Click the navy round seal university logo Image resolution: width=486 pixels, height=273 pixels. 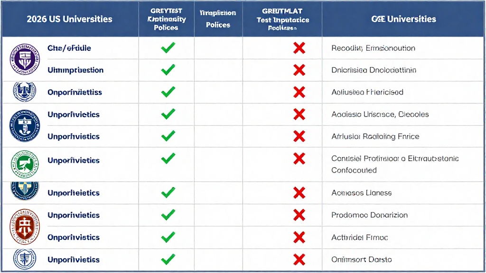(25, 125)
